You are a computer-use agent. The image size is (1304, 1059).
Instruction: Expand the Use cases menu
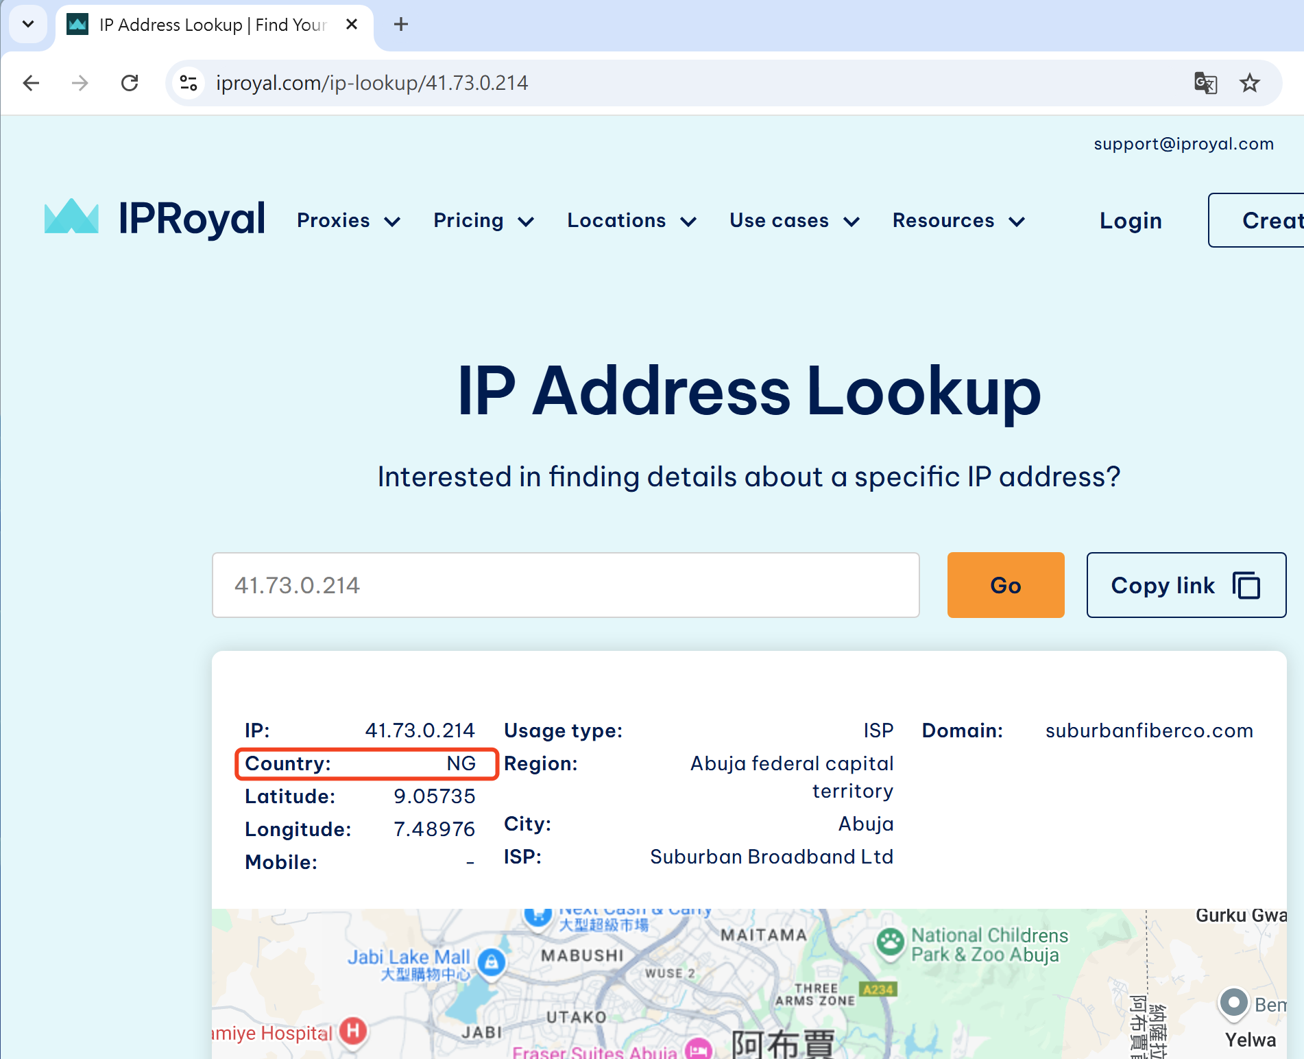tap(794, 221)
